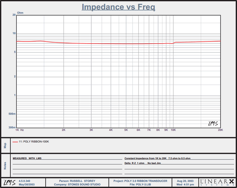The height and width of the screenshot is (188, 237).
Task: Click the LMS logo in the footer
Action: point(9,182)
